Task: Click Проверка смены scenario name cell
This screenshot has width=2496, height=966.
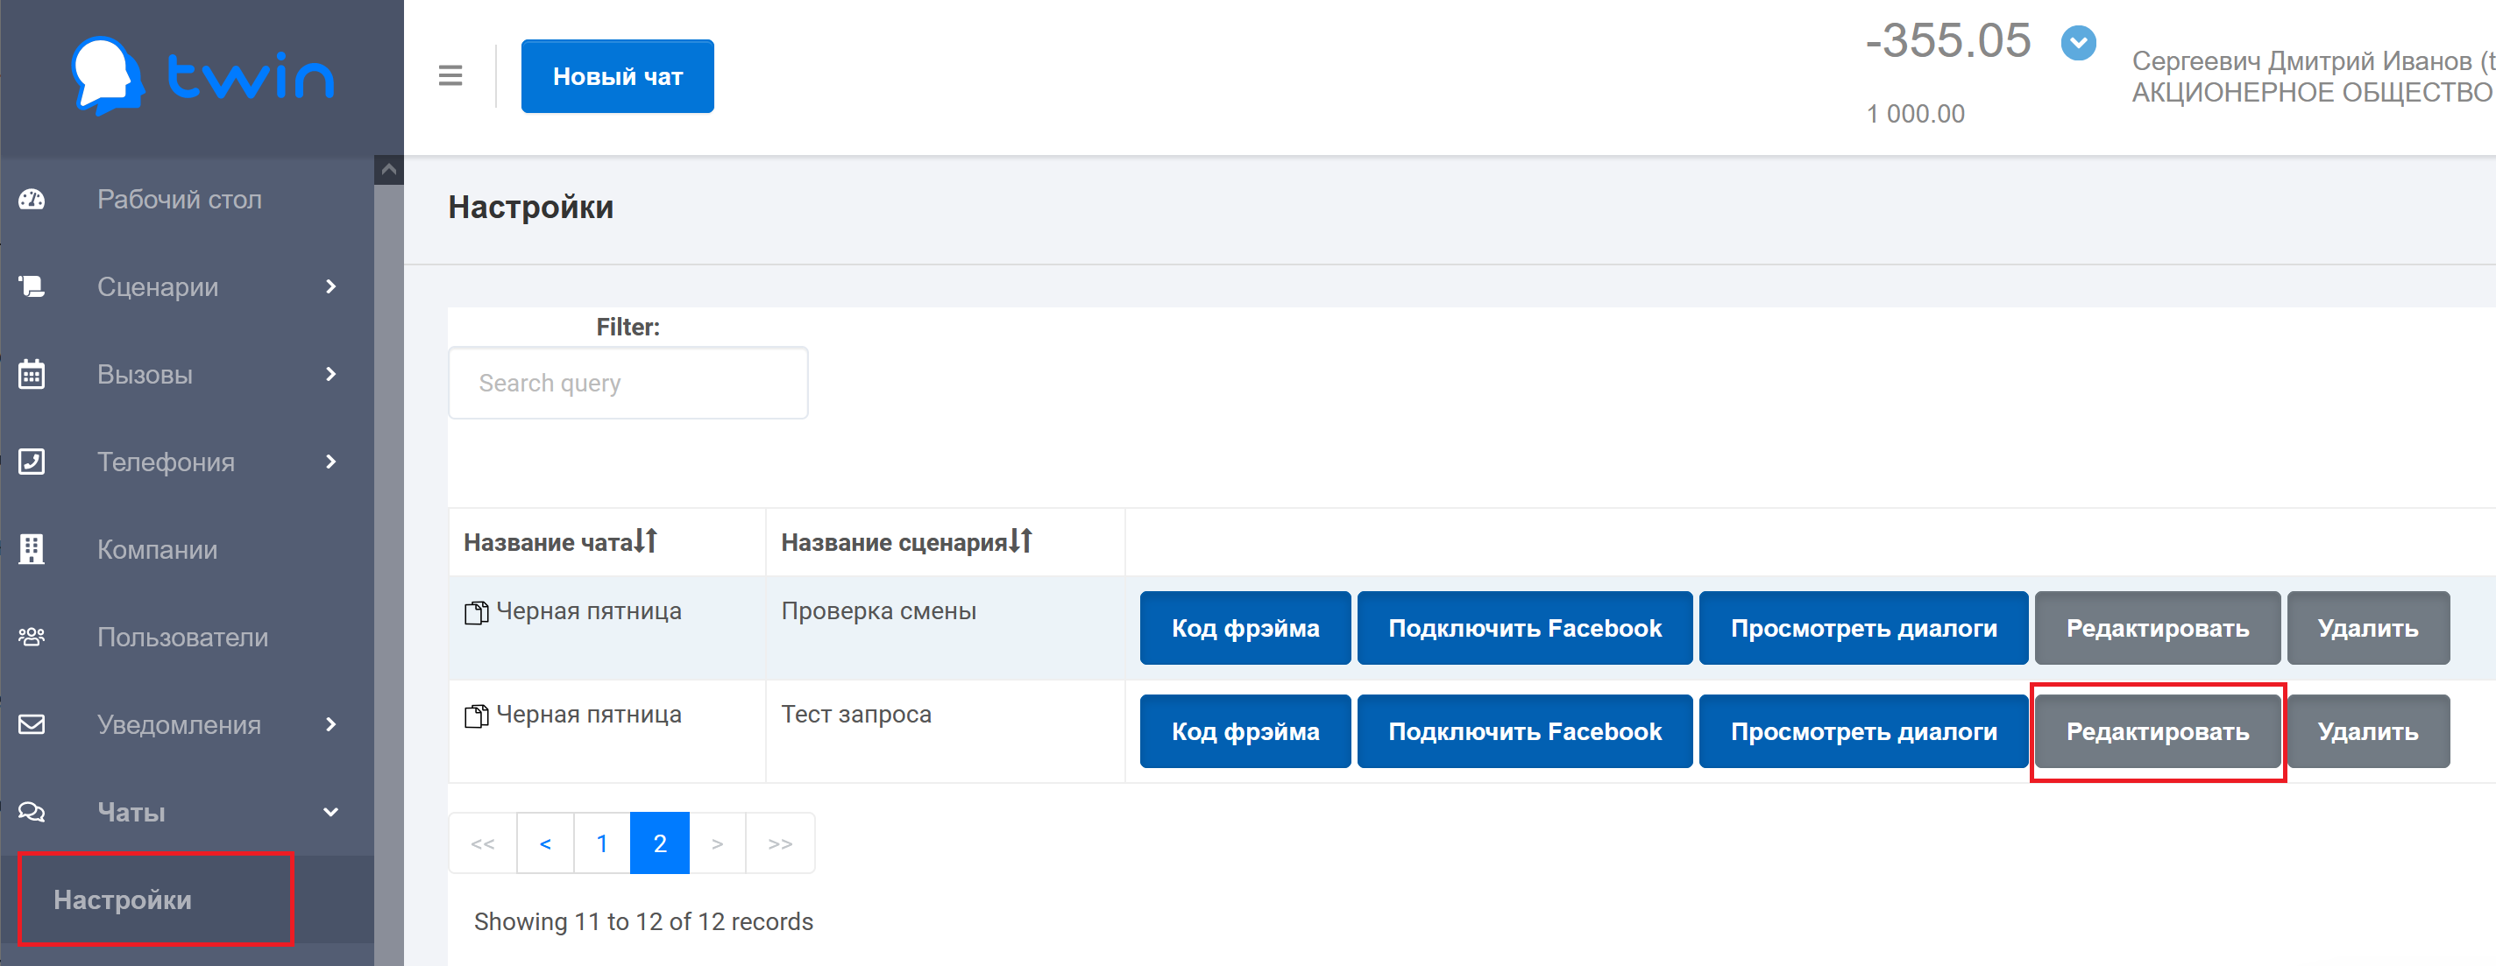Action: [945, 627]
